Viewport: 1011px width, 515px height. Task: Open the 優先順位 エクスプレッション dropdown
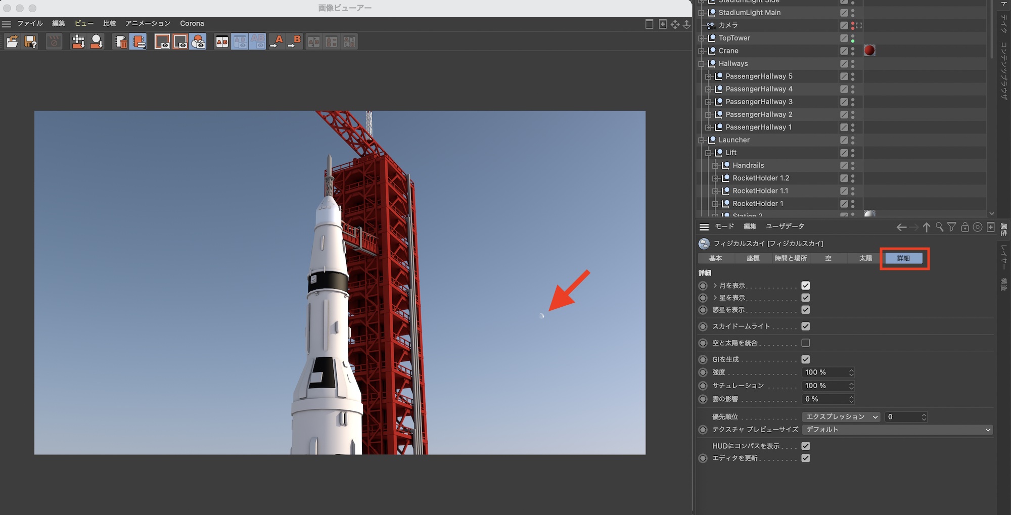point(841,417)
